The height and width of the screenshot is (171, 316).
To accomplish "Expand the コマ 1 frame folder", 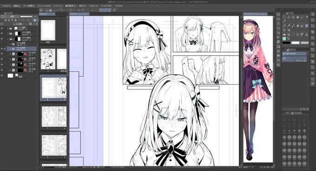I will (11, 54).
